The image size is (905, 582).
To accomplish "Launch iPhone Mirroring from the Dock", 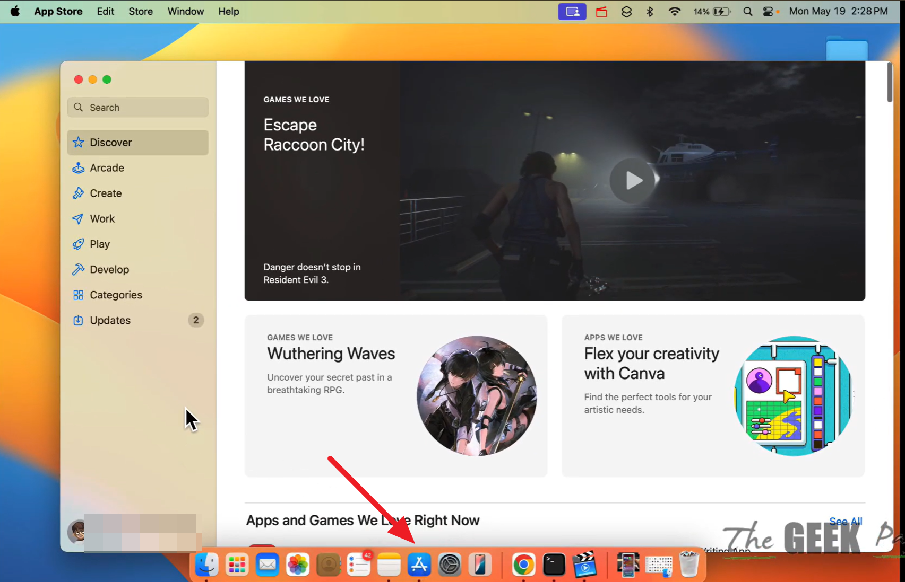I will coord(480,565).
